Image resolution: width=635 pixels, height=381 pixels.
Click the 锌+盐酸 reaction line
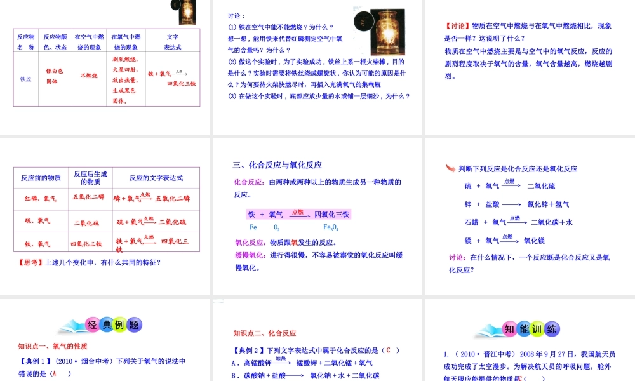[x=517, y=204]
